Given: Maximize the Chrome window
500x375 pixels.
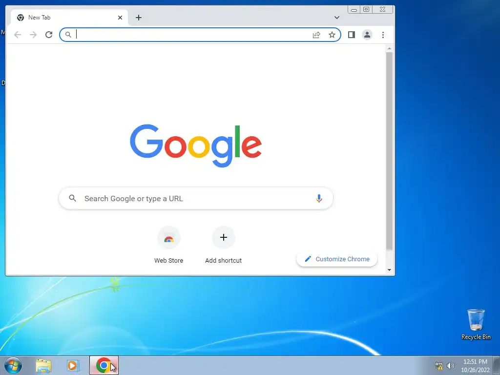Looking at the screenshot, I should pyautogui.click(x=366, y=10).
